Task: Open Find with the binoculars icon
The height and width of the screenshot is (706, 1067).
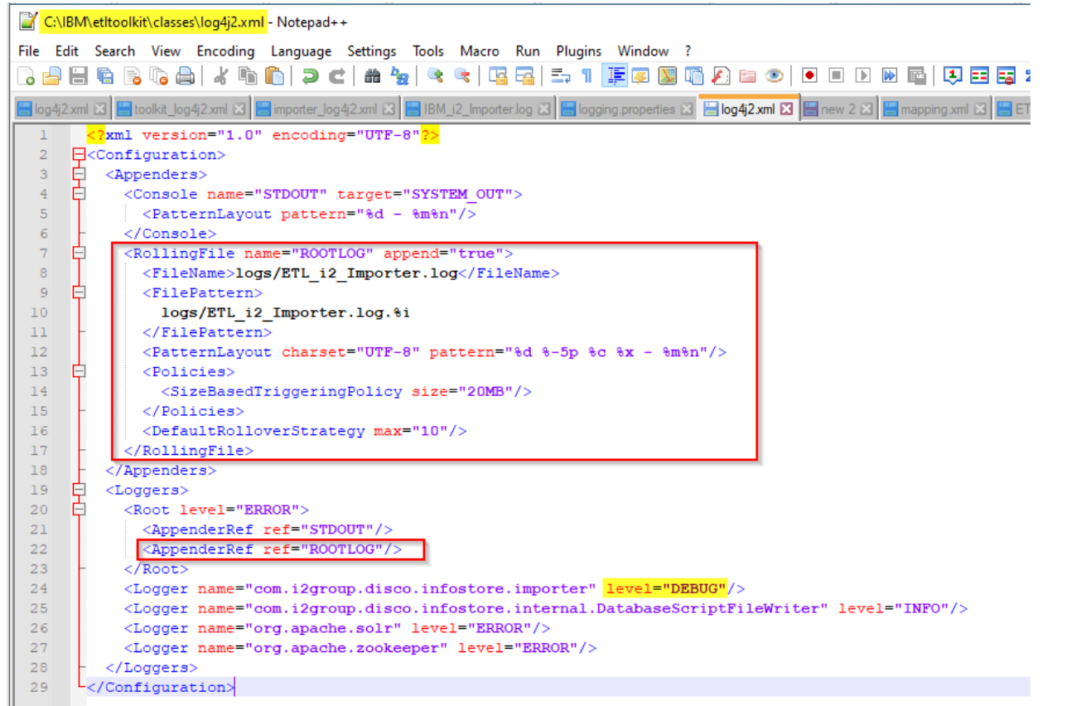Action: [373, 76]
